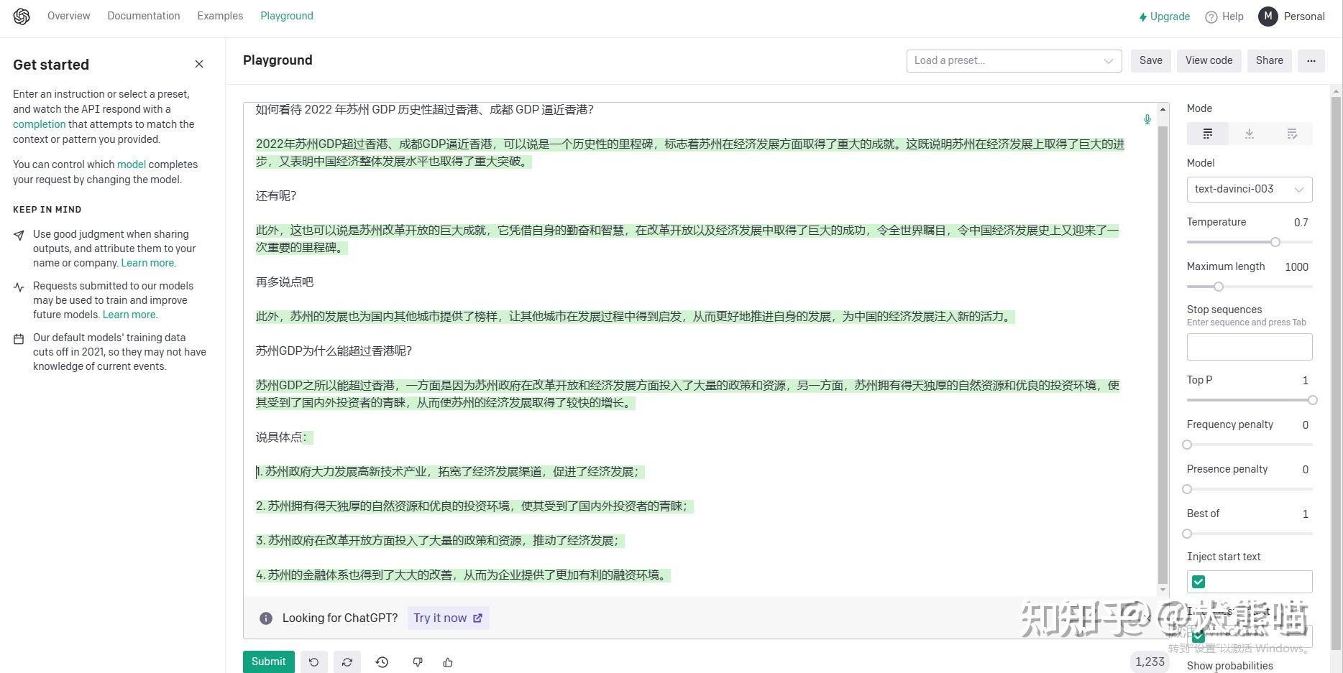Click the Personal account menu
The height and width of the screenshot is (673, 1343).
click(1303, 17)
